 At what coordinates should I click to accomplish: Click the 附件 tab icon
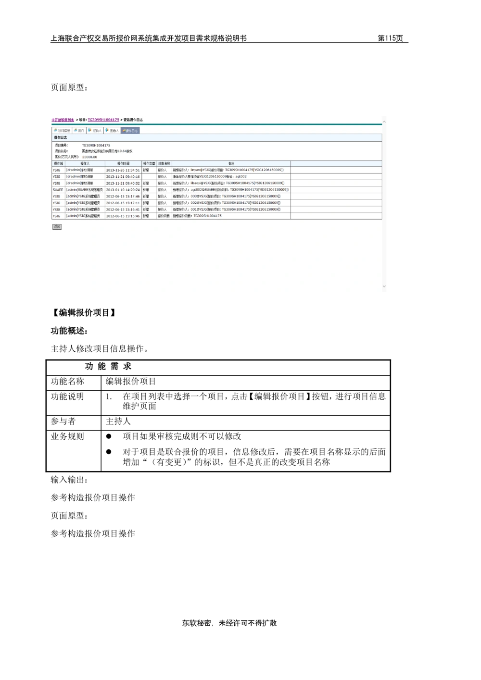tap(76, 130)
